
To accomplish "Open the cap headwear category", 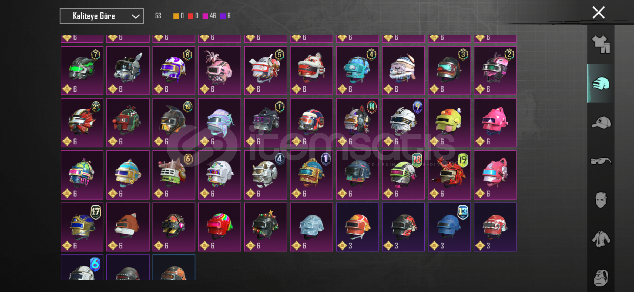I will click(601, 122).
